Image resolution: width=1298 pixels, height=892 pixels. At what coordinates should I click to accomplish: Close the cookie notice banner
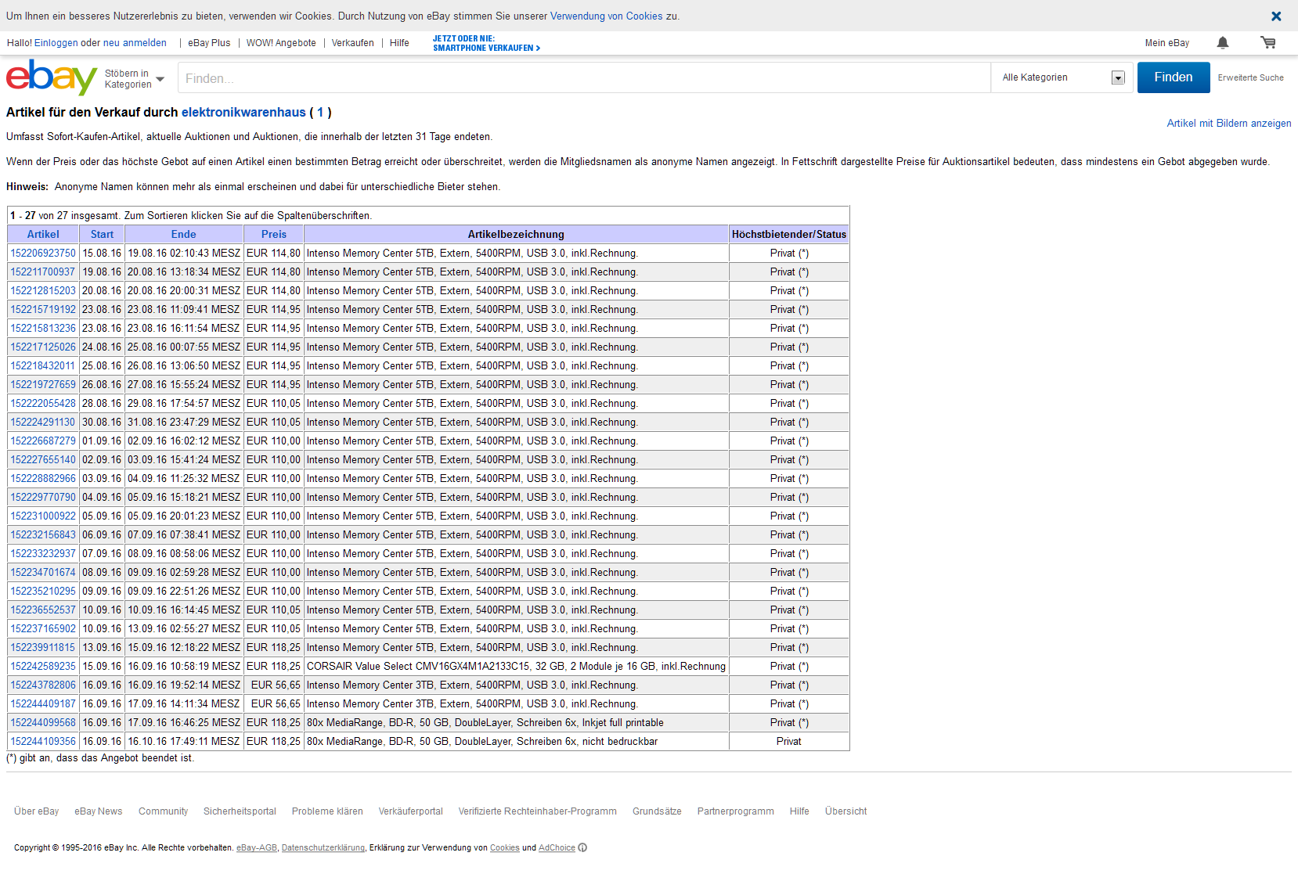pyautogui.click(x=1276, y=16)
